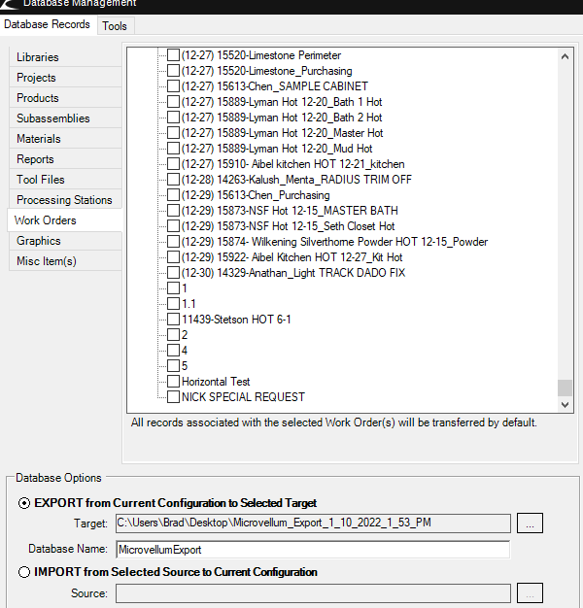Check 15873-NSF Hot 12-15_MASTER BATH
Image resolution: width=583 pixels, height=608 pixels.
pyautogui.click(x=173, y=210)
